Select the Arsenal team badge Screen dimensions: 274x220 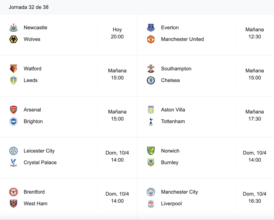click(13, 110)
